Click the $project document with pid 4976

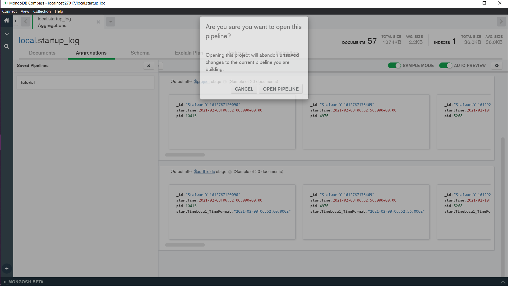pyautogui.click(x=366, y=122)
